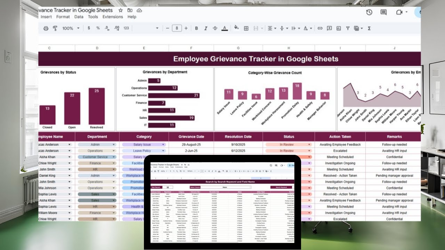Open the Borders tool
This screenshot has height=250, width=445.
pos(246,28)
